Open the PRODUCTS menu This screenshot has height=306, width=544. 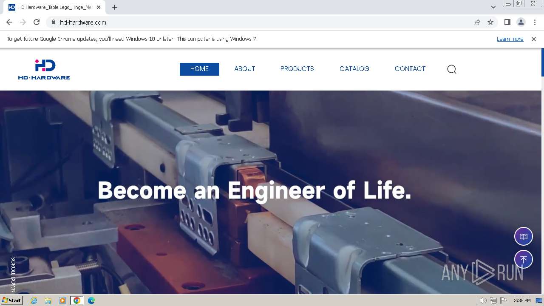pyautogui.click(x=297, y=69)
